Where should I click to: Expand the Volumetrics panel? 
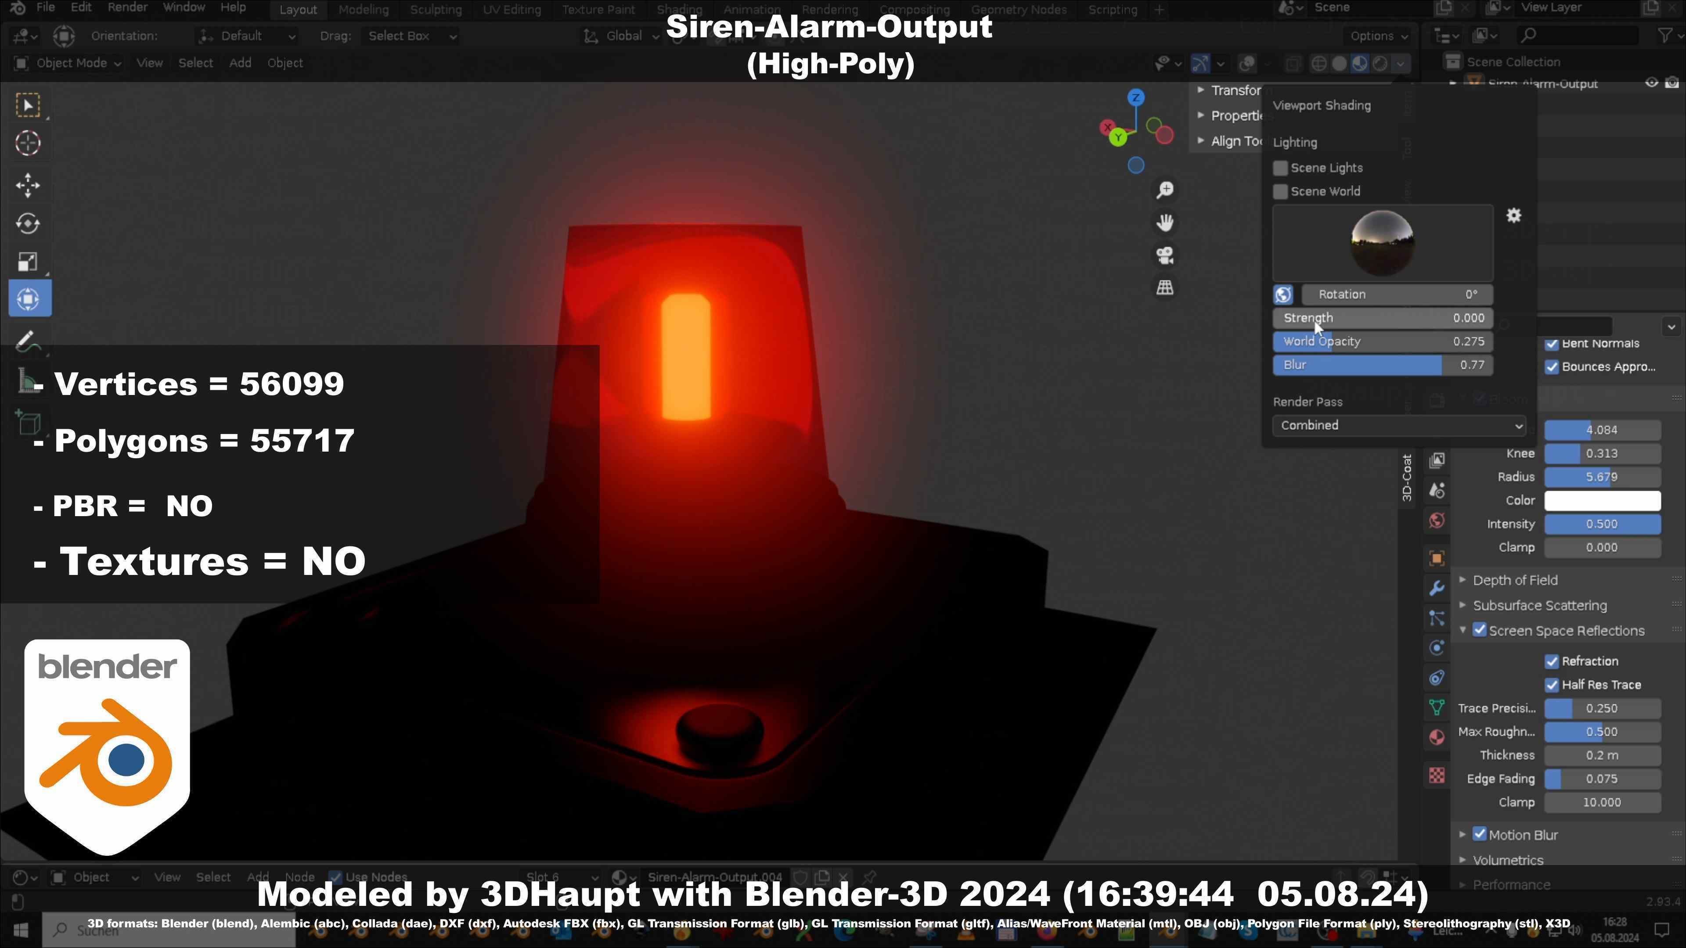point(1508,860)
